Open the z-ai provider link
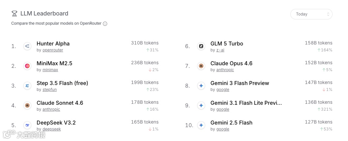This screenshot has width=348, height=141. pyautogui.click(x=220, y=50)
